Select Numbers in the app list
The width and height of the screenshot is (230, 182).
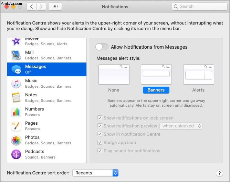[x=47, y=112]
